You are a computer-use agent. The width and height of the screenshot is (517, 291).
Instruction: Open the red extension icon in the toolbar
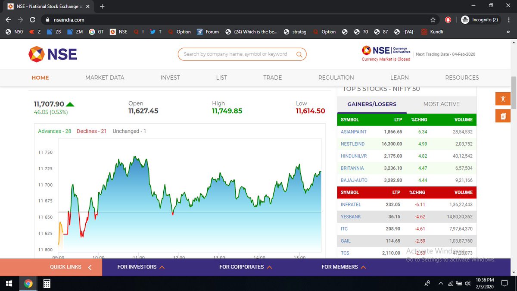(x=448, y=20)
